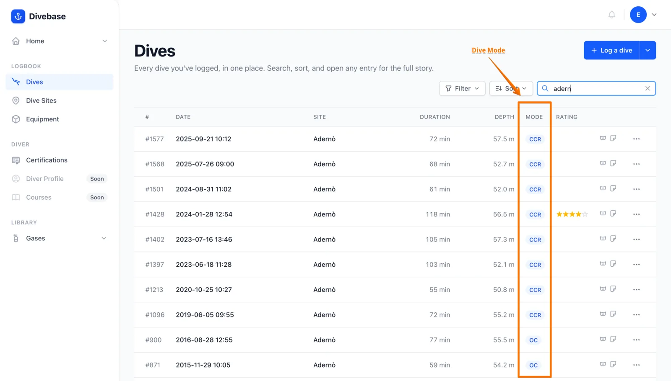
Task: Click the note icon on dive #1568
Action: click(613, 163)
